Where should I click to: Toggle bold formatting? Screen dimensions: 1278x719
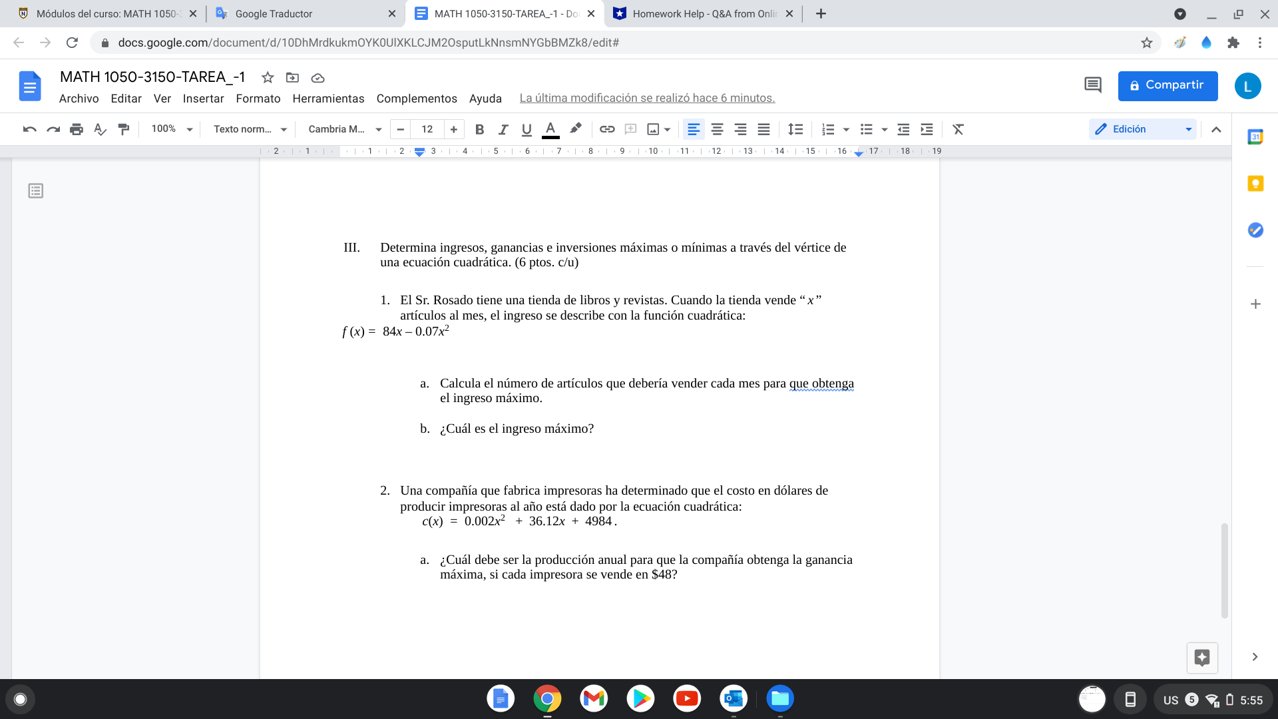pyautogui.click(x=479, y=129)
